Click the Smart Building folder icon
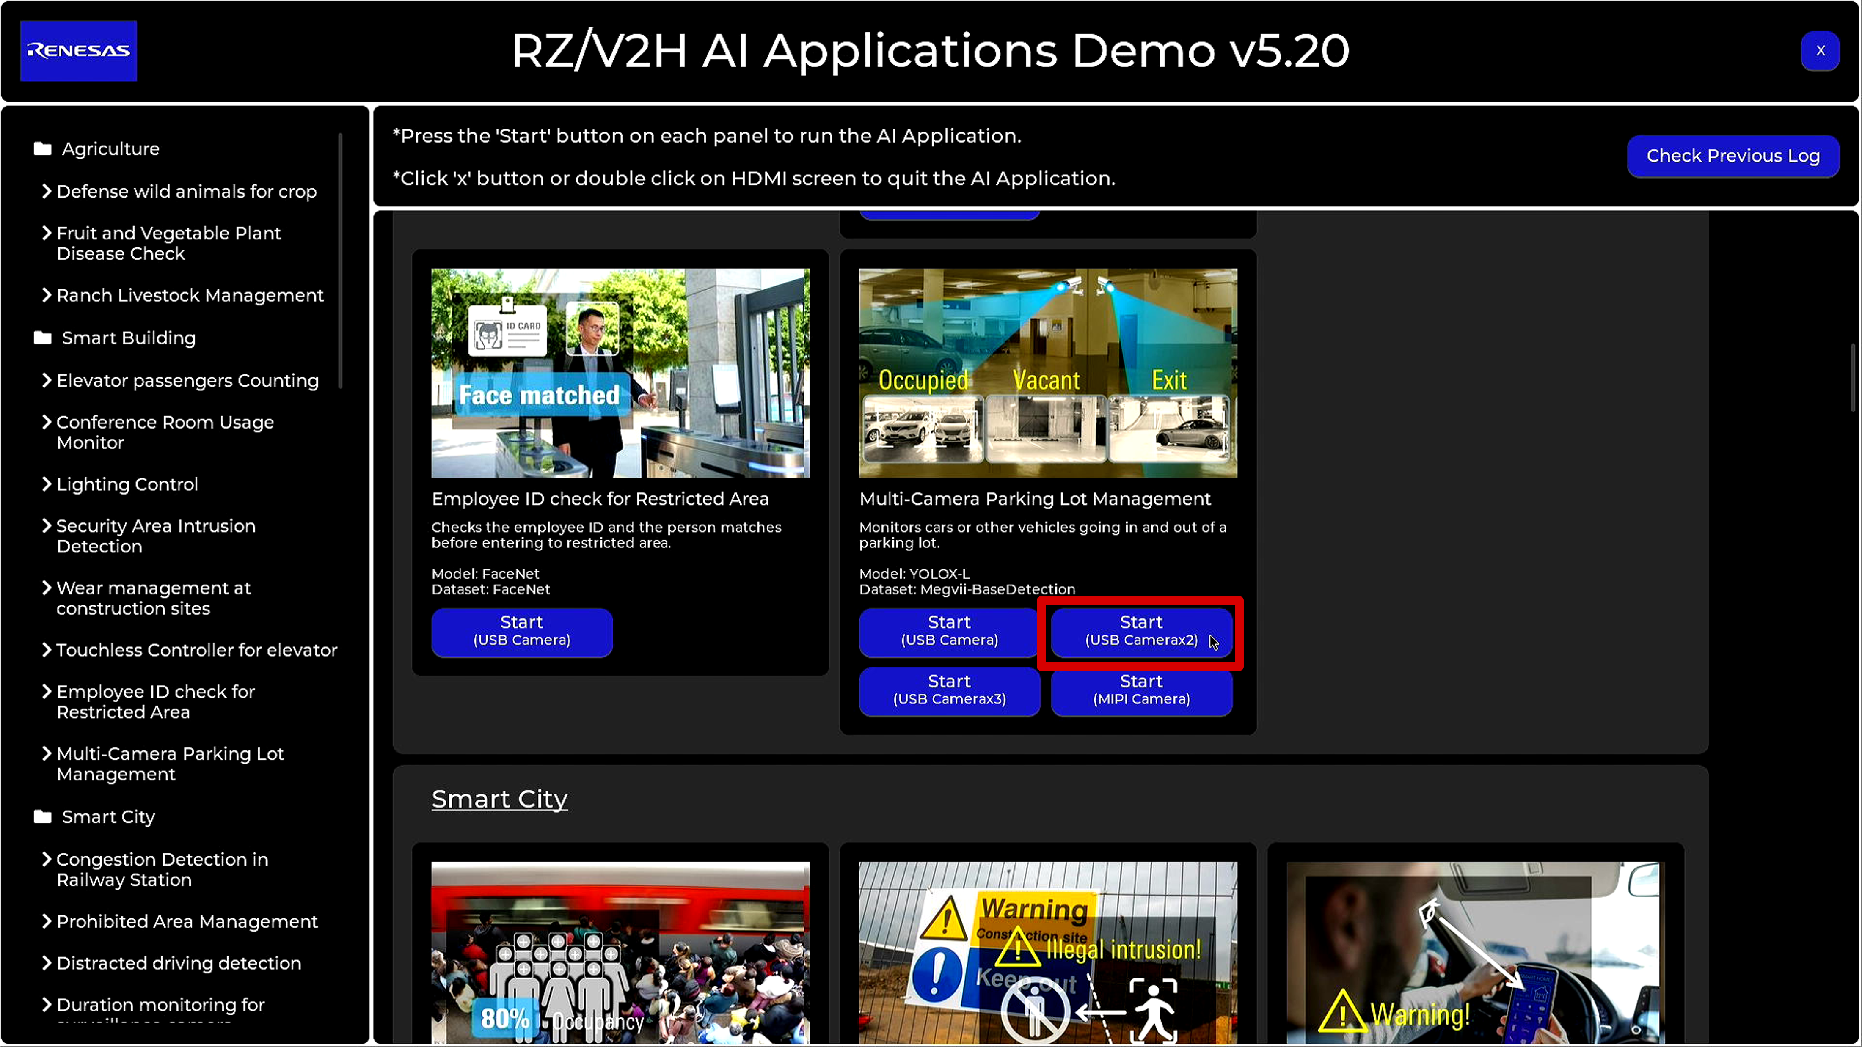The width and height of the screenshot is (1862, 1047). [x=43, y=338]
